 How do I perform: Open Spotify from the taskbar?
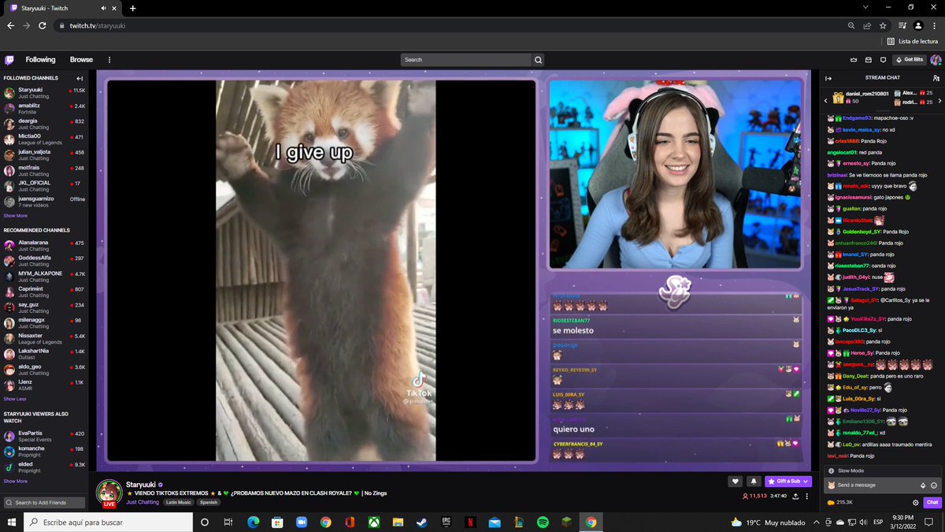point(543,522)
